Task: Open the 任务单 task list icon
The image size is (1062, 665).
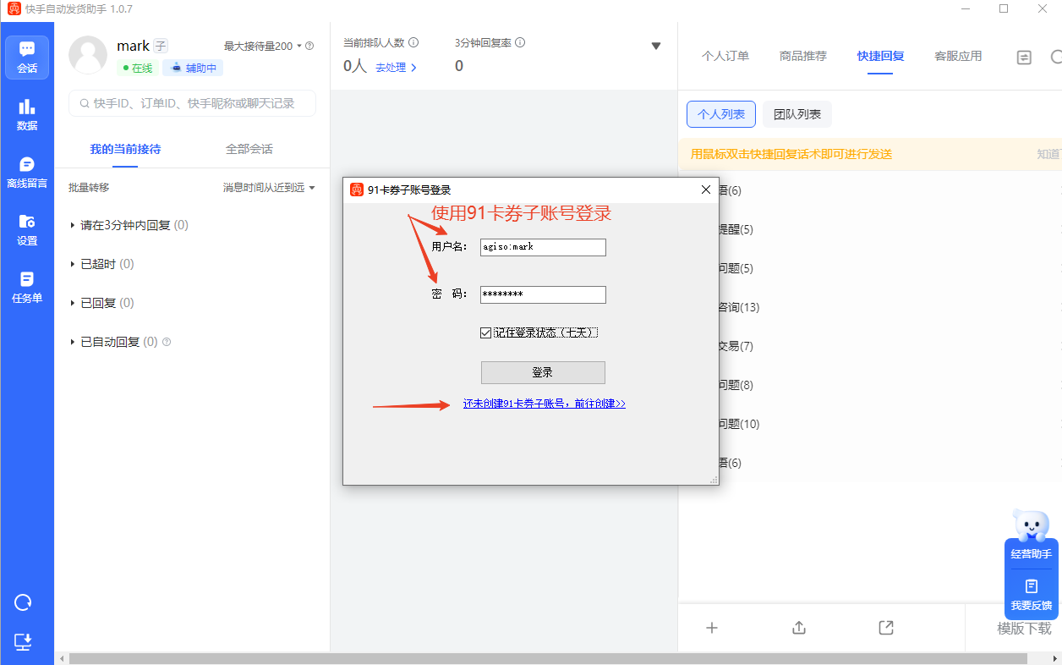Action: 27,287
